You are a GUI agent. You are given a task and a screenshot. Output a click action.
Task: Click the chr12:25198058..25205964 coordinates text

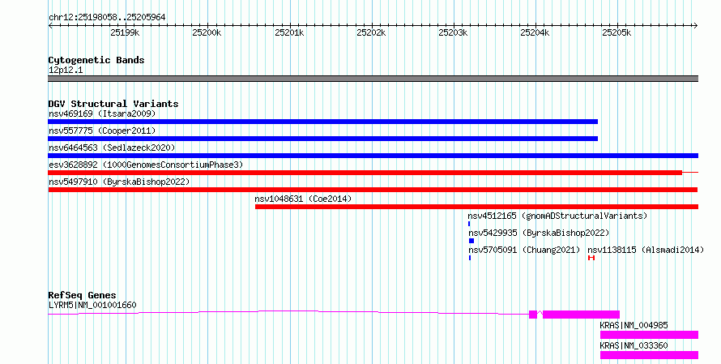[107, 18]
